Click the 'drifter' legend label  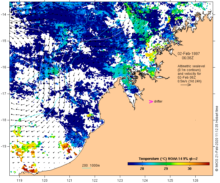158,101
